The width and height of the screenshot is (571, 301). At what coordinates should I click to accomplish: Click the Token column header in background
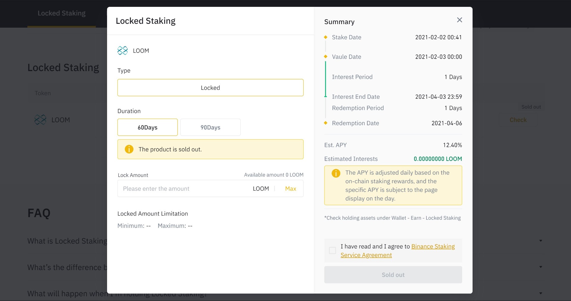(x=43, y=93)
